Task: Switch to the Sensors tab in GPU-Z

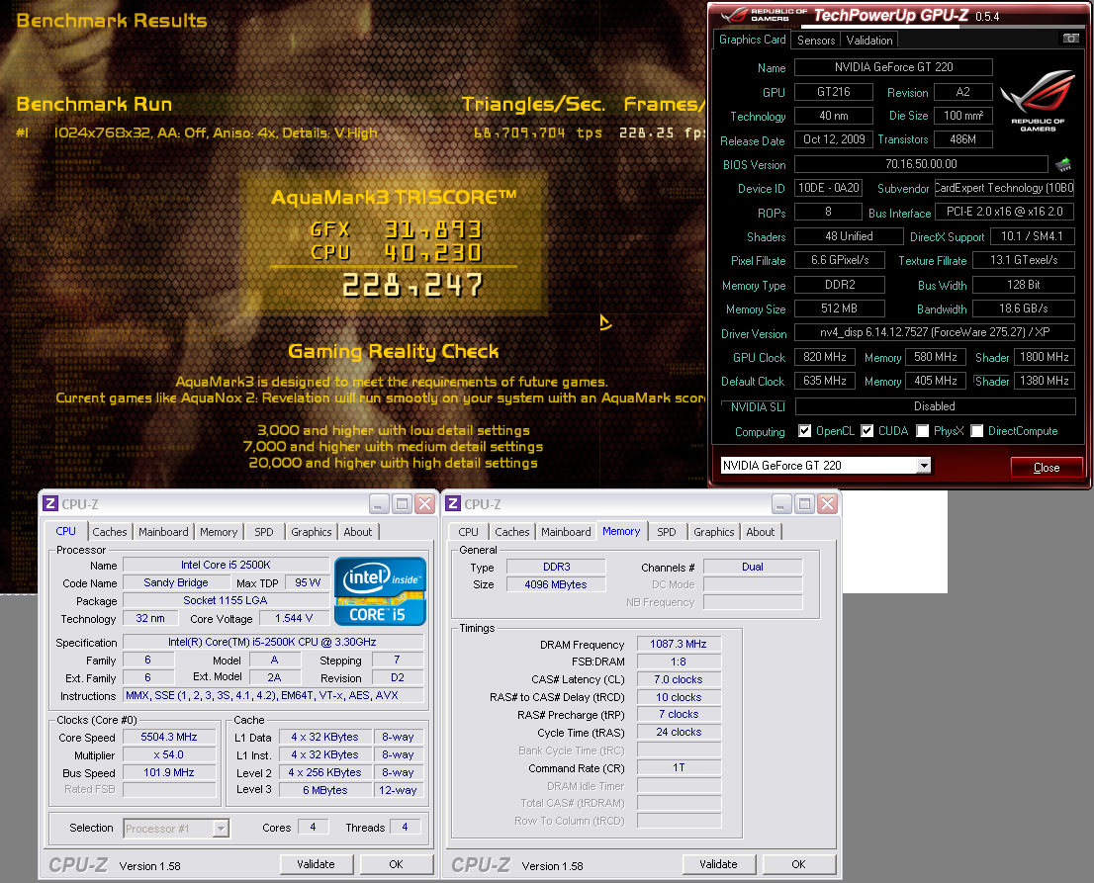Action: 816,41
